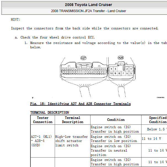Click terminal 9 on the A28 connector
The image size is (167, 167).
[115, 73]
